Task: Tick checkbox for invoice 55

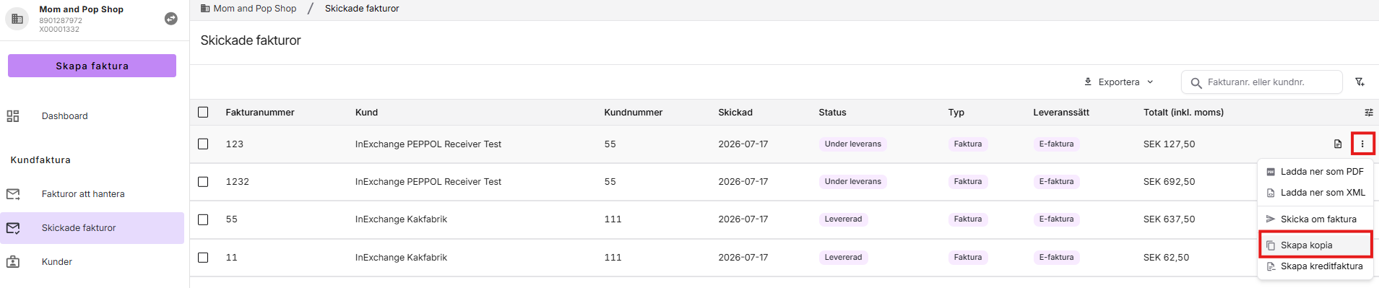Action: (203, 219)
